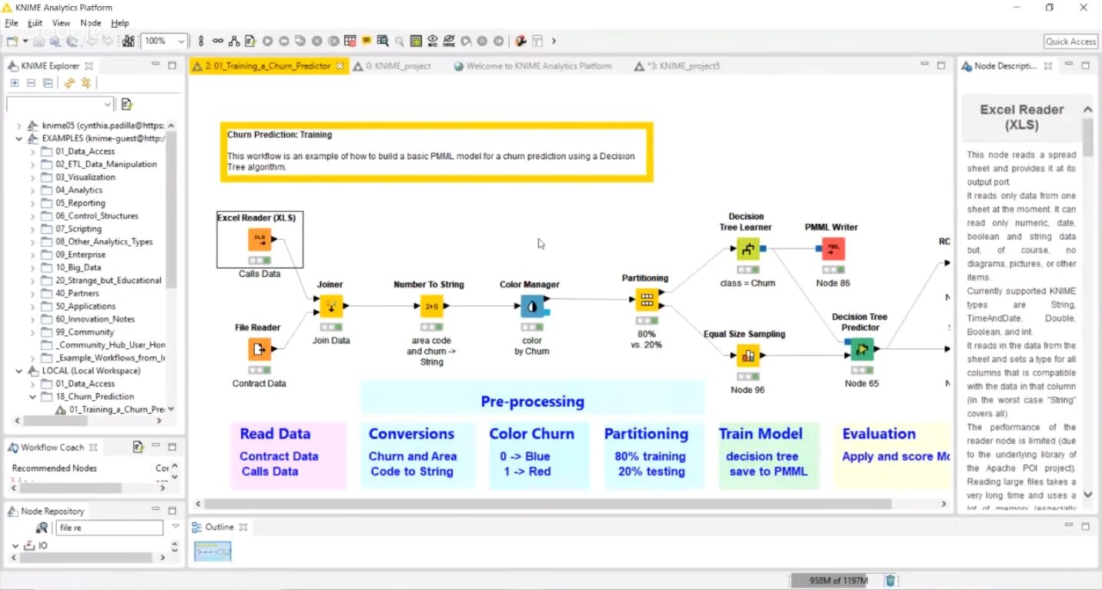Collapse the EXAMPLES tree in KNIME Explorer

point(18,138)
